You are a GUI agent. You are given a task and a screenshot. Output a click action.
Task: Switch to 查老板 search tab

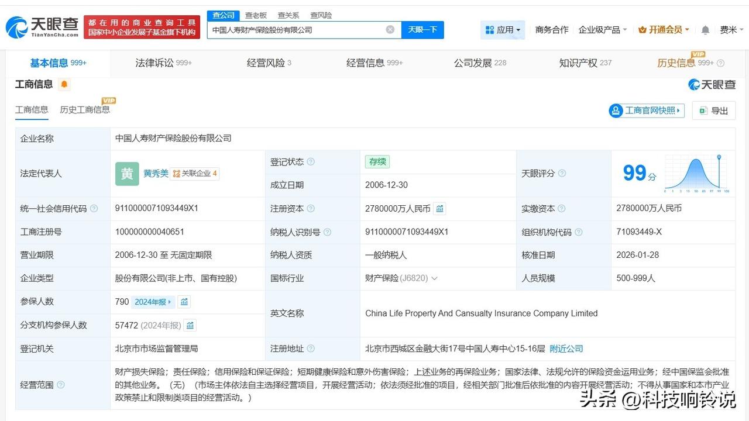point(256,16)
